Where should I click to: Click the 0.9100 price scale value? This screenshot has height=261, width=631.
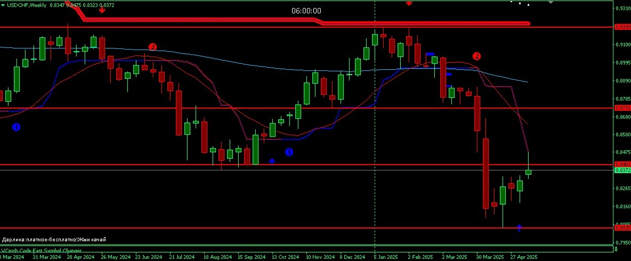click(622, 44)
